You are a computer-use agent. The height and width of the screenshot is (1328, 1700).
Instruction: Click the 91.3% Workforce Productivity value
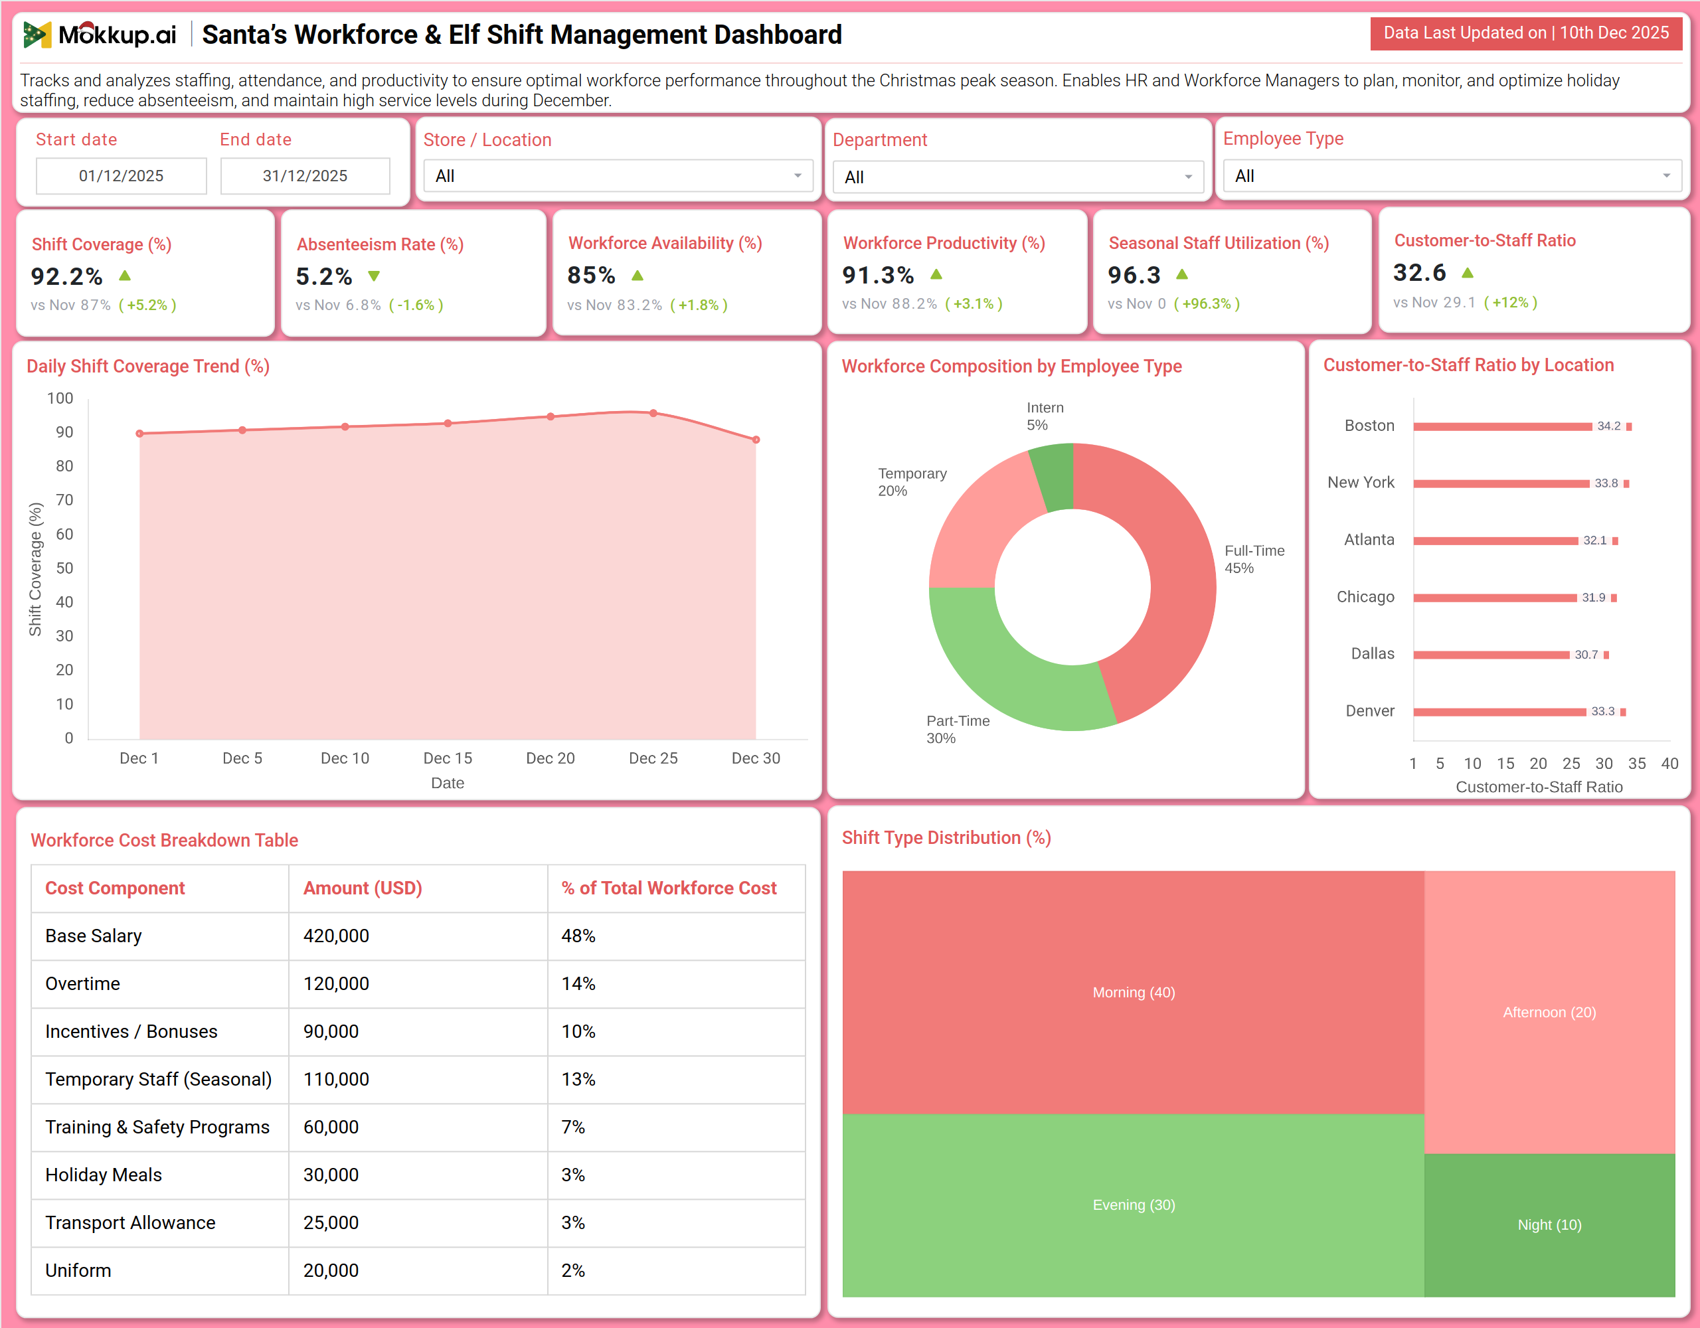click(x=878, y=275)
